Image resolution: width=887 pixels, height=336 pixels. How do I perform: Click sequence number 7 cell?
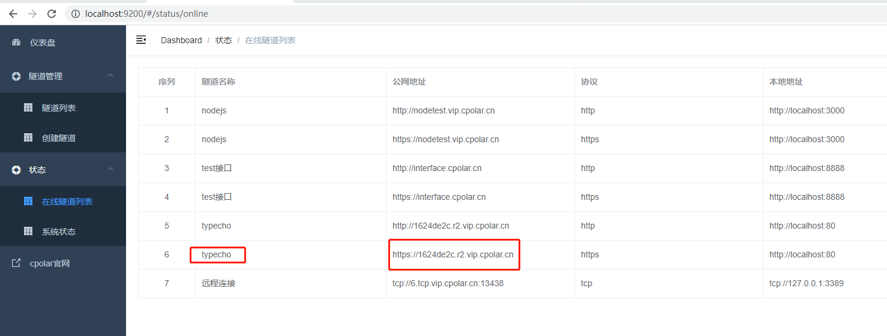click(167, 283)
